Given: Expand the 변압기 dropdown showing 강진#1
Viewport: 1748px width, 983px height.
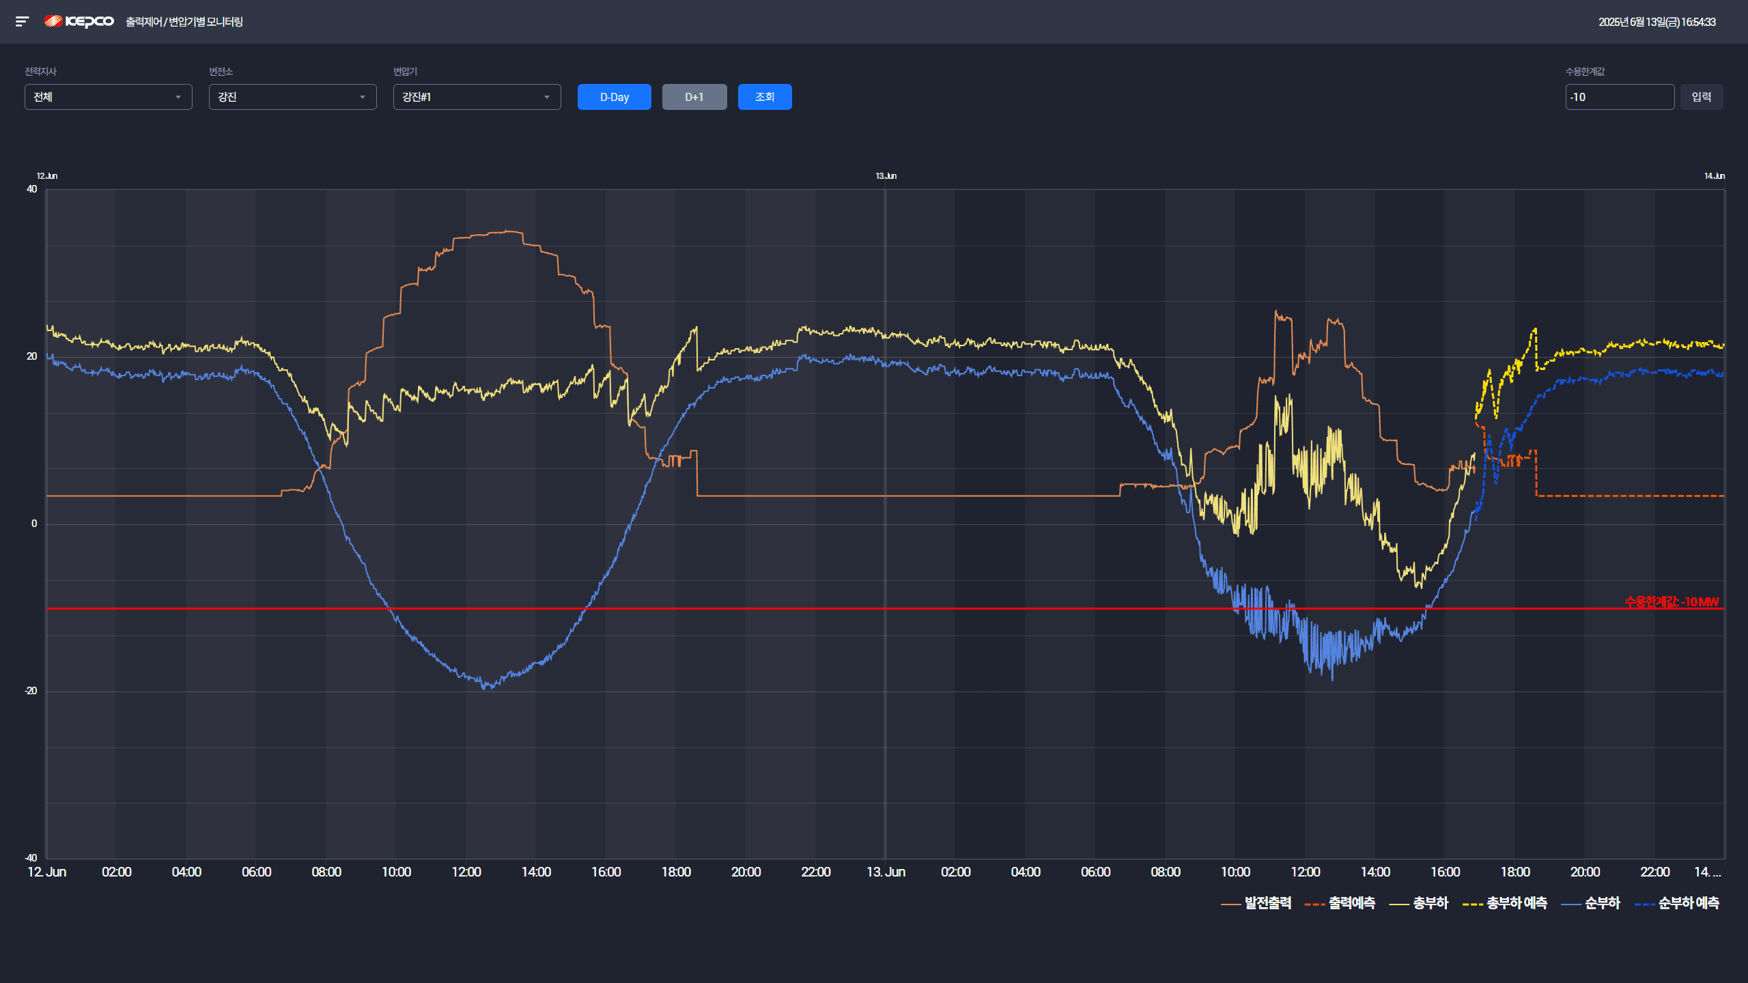Looking at the screenshot, I should 477,97.
